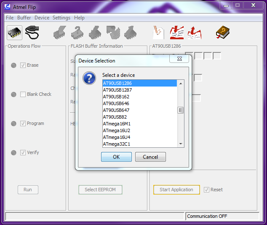Select ATmega16U4 in device list
Screen dimensions: 267x225
tap(140, 137)
